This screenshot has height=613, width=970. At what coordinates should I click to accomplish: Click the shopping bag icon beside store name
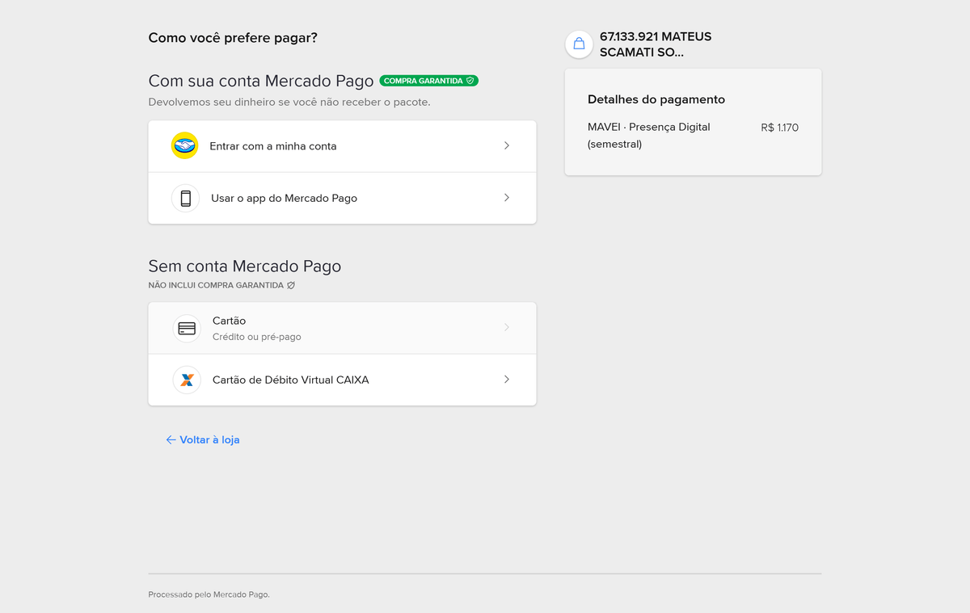(579, 44)
